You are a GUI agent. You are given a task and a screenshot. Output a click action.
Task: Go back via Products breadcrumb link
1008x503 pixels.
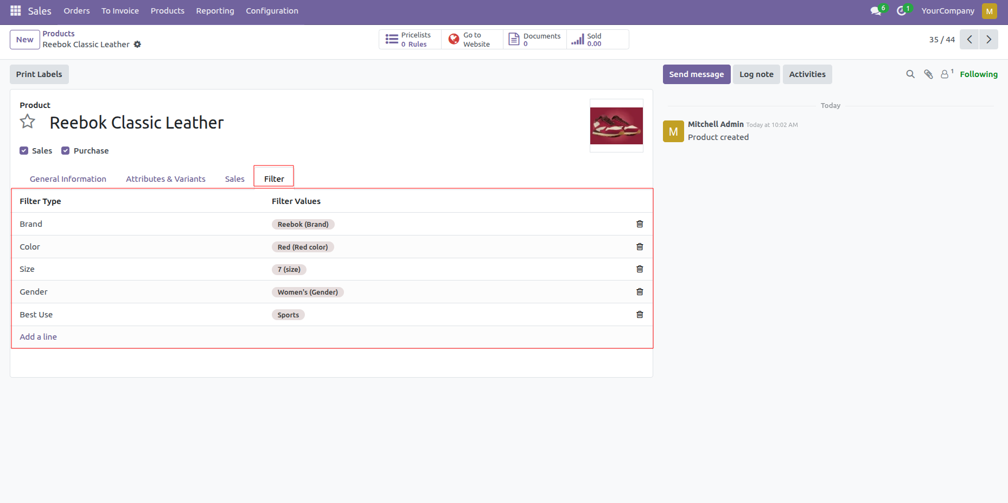(x=59, y=34)
